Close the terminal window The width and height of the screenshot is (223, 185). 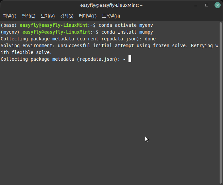coord(218,5)
